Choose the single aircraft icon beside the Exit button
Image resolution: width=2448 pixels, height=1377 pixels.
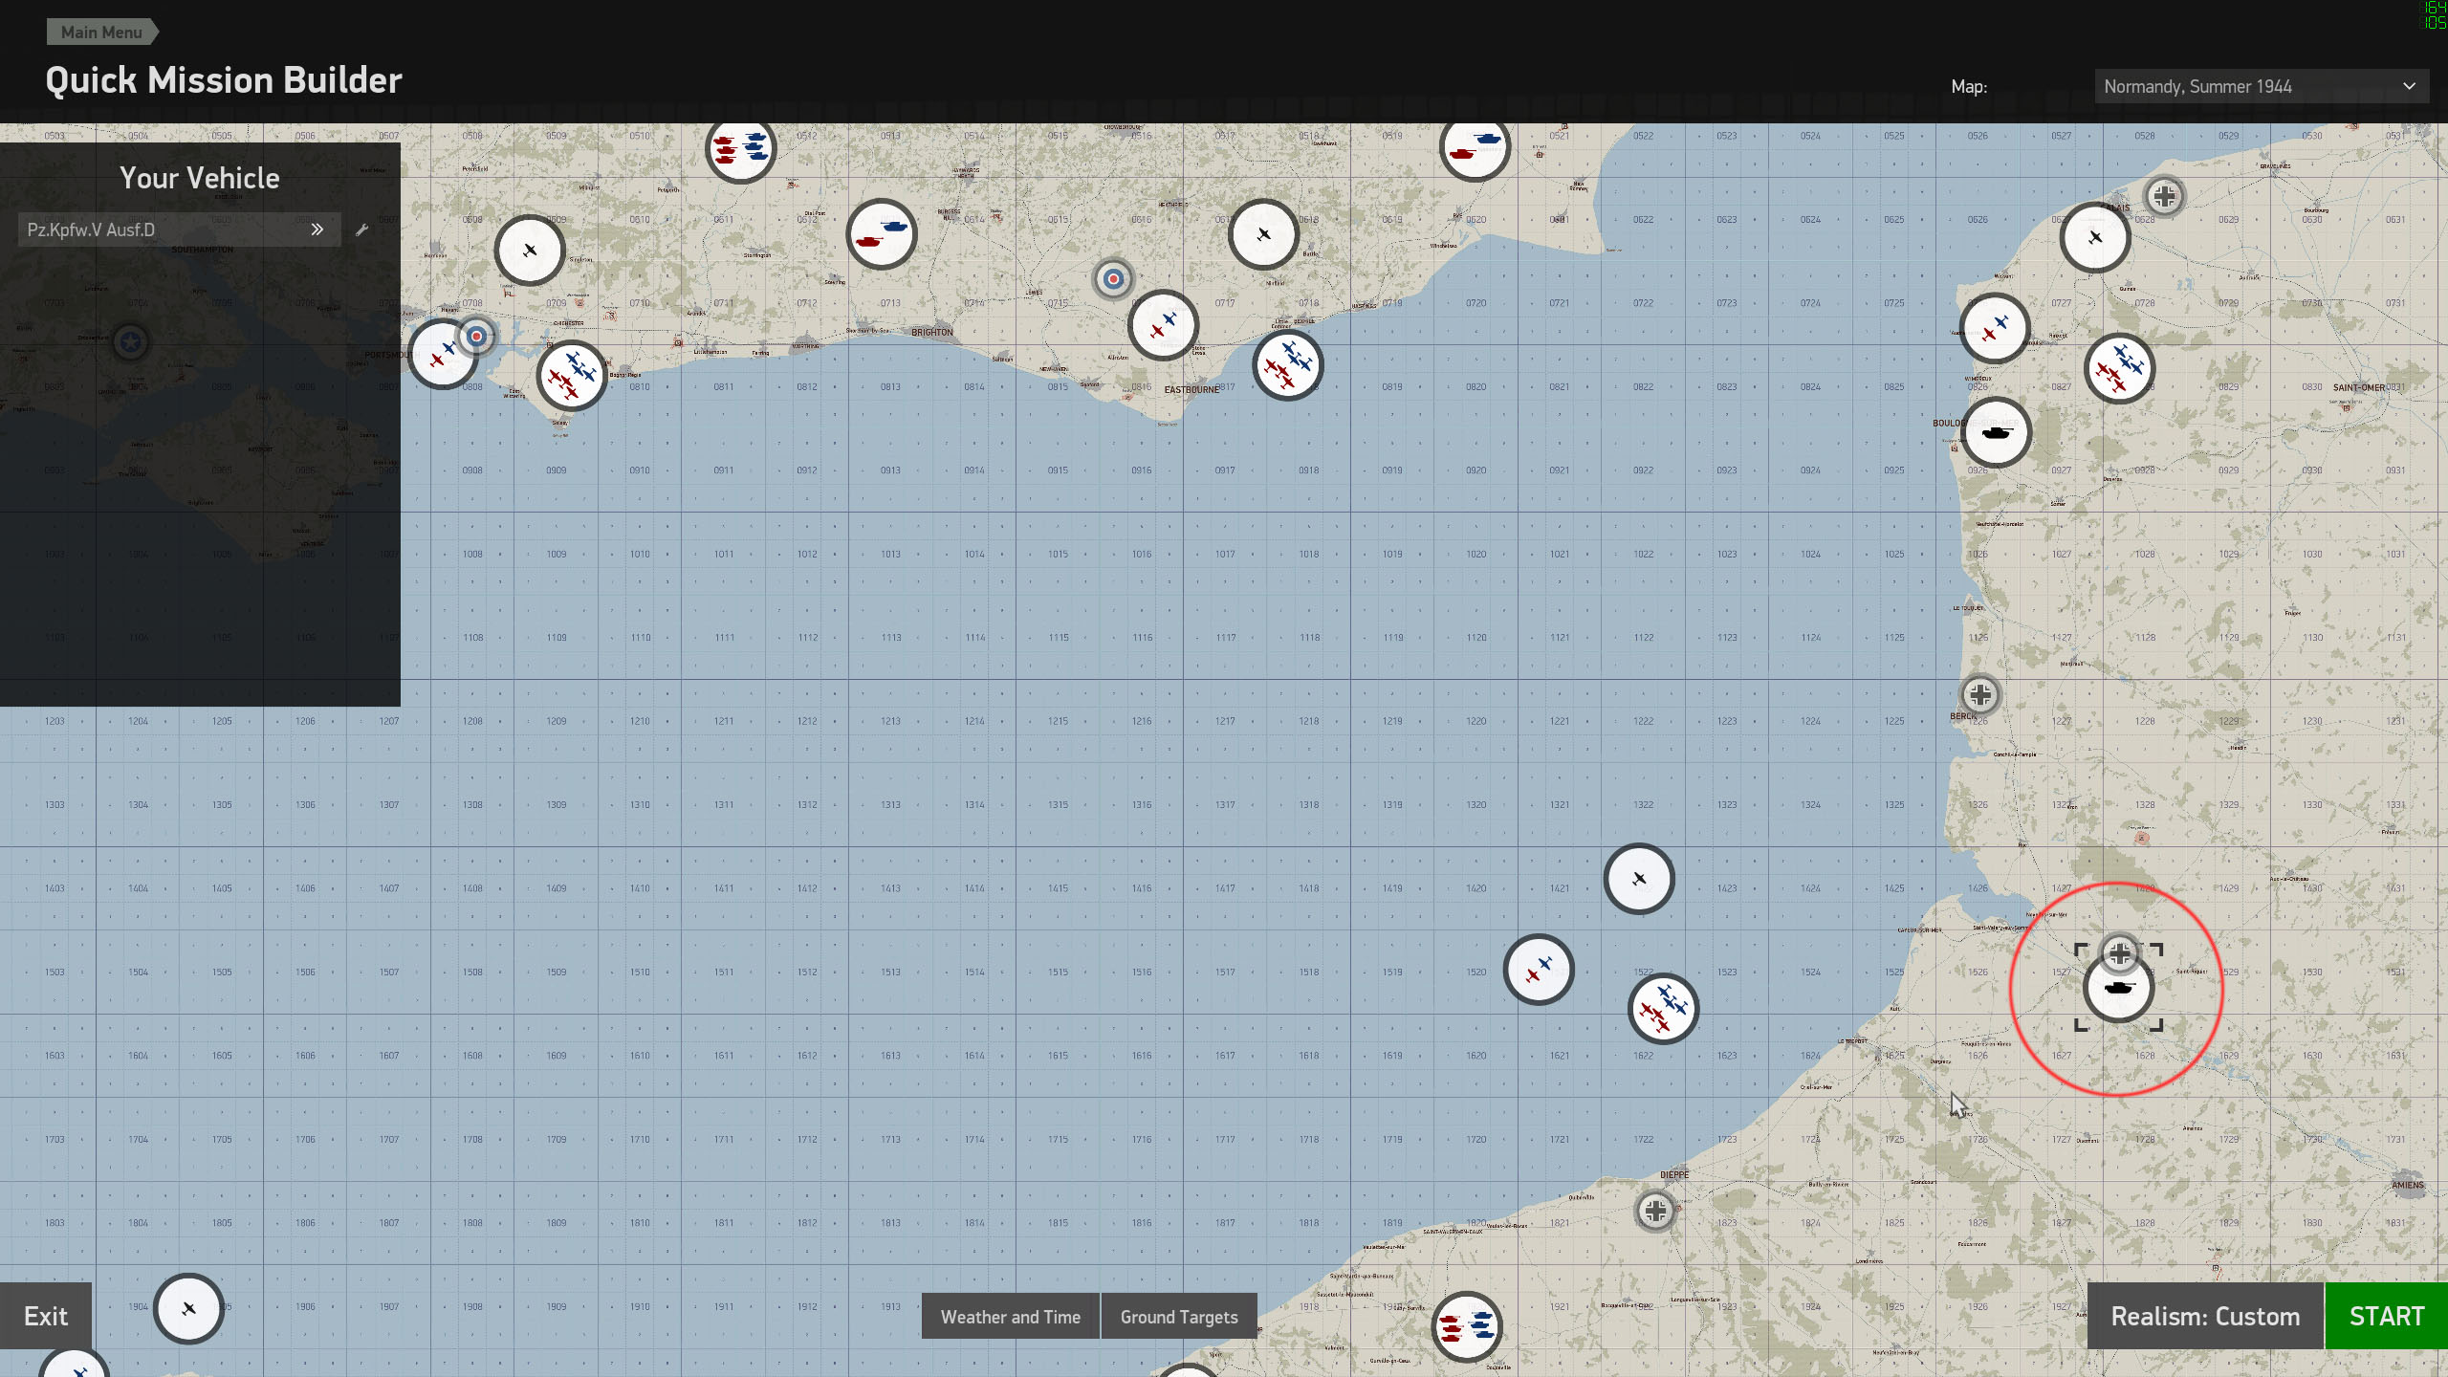pos(188,1308)
